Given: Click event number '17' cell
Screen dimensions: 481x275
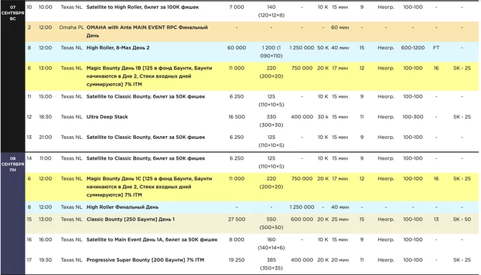Looking at the screenshot, I should tap(29, 260).
